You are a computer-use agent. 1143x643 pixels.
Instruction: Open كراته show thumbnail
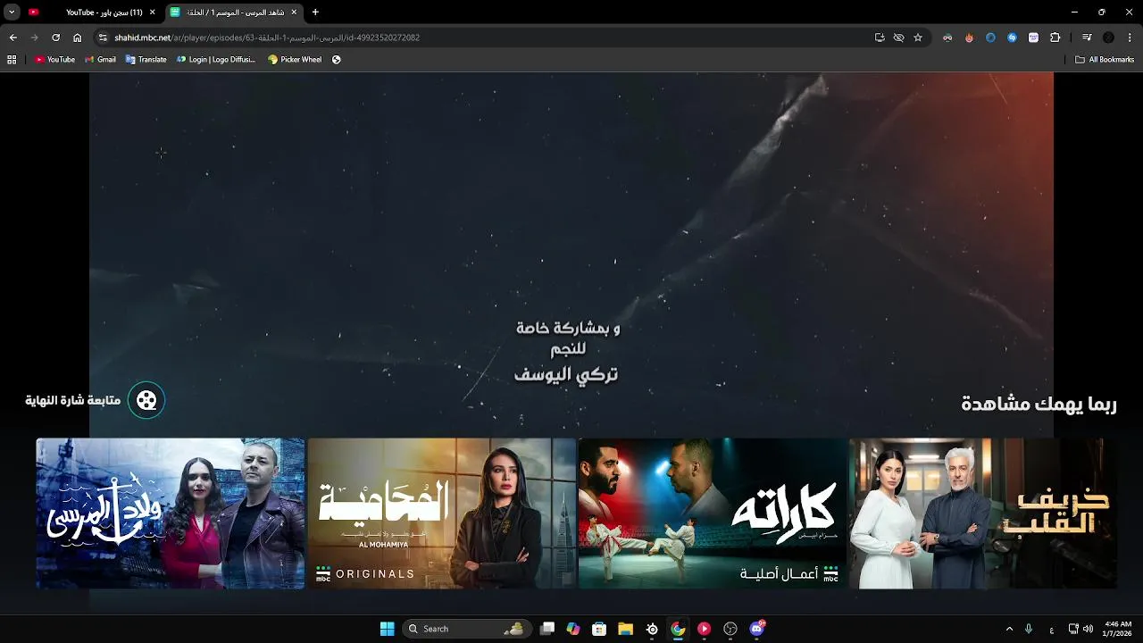click(712, 514)
